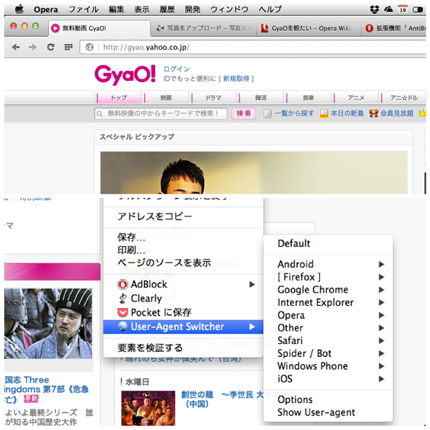Click the Opera extension tab favicon
Image resolution: width=430 pixels, height=430 pixels.
[x=369, y=28]
